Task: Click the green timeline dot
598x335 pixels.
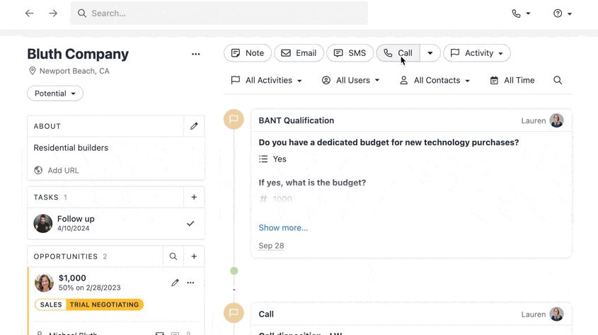Action: 234,271
